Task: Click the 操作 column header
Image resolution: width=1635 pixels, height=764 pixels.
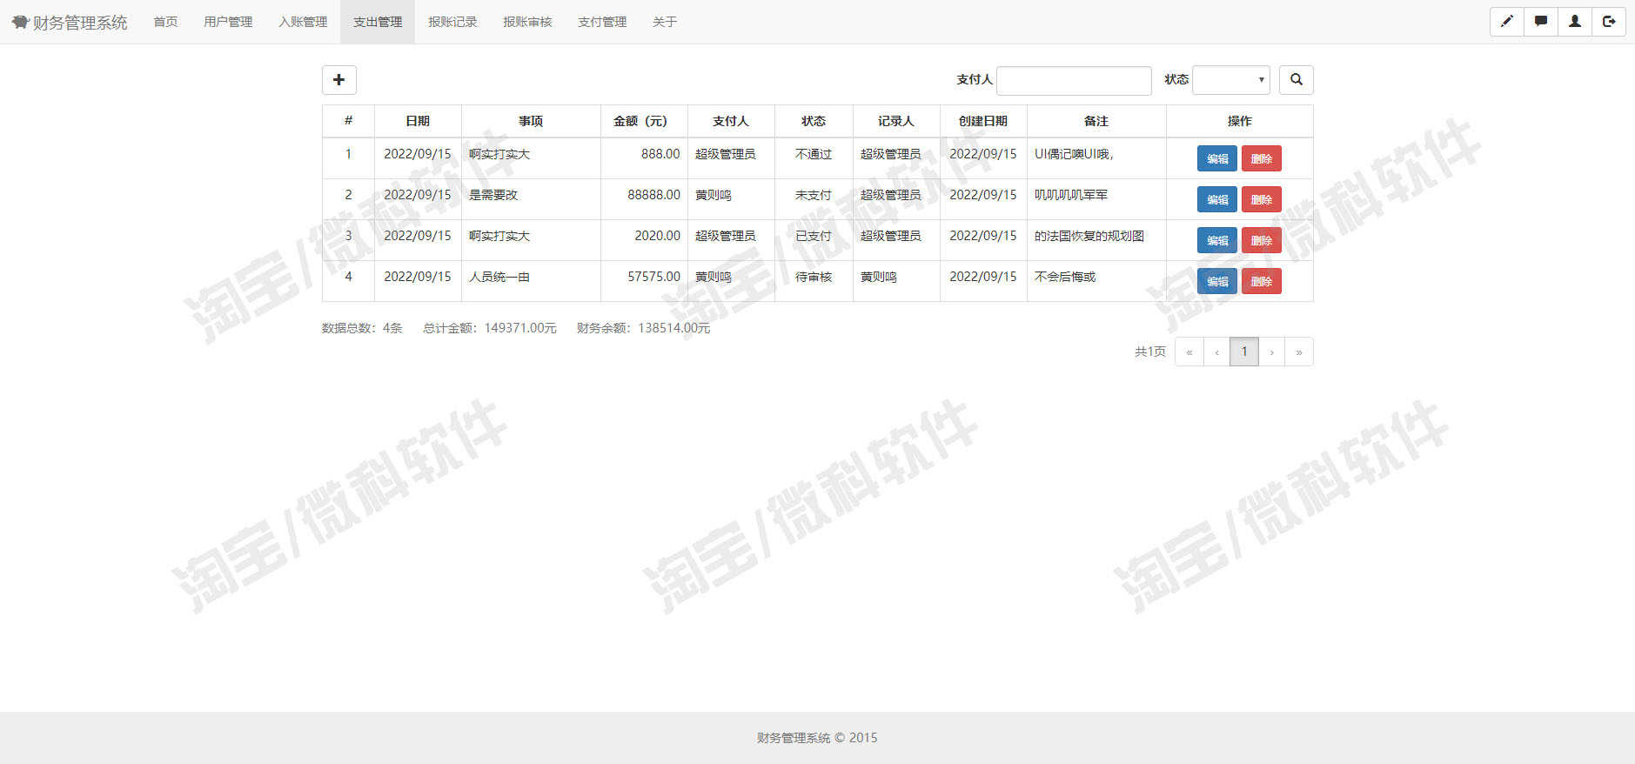Action: [1240, 121]
